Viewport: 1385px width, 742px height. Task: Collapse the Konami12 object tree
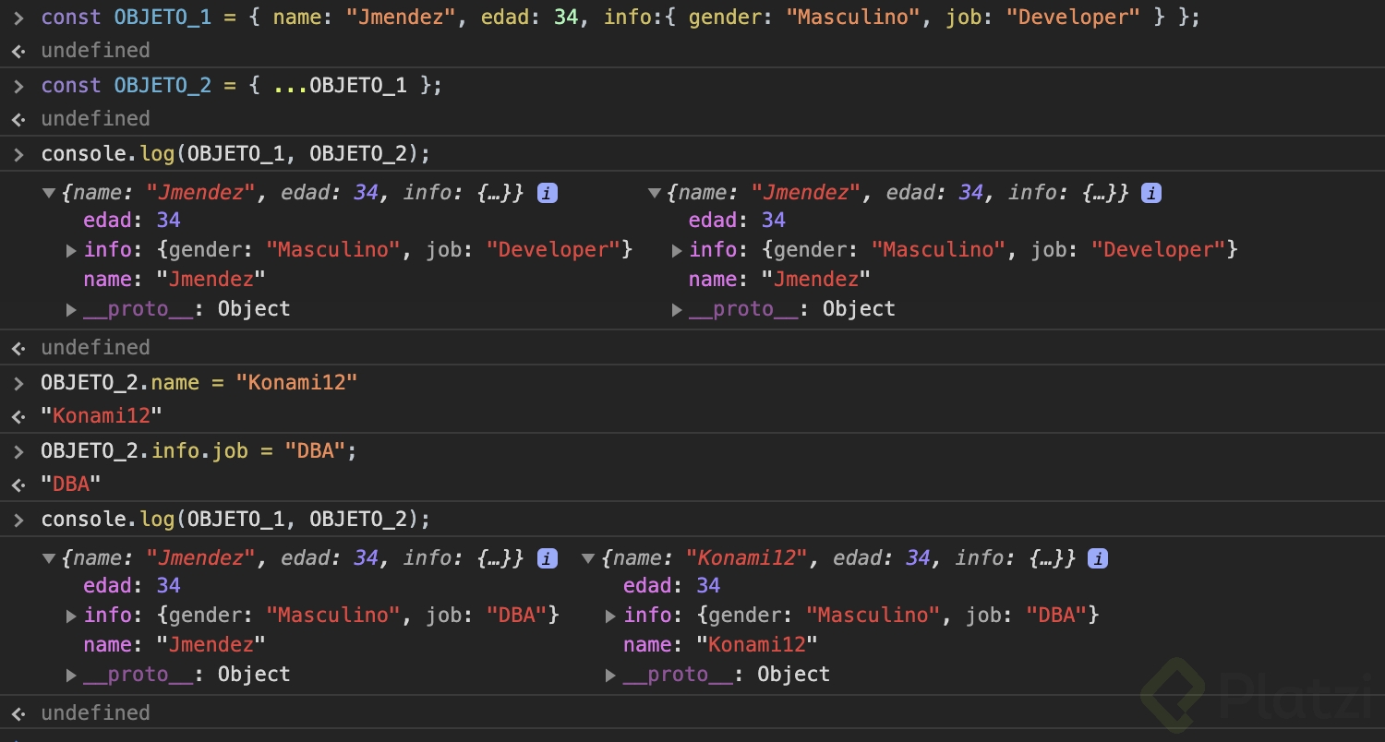[588, 558]
